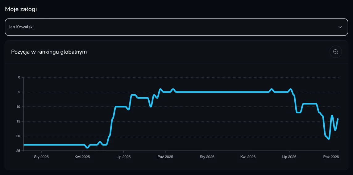This screenshot has width=353, height=175.
Task: Click the 'Jan Kowalski' selected crew name
Action: click(x=21, y=27)
